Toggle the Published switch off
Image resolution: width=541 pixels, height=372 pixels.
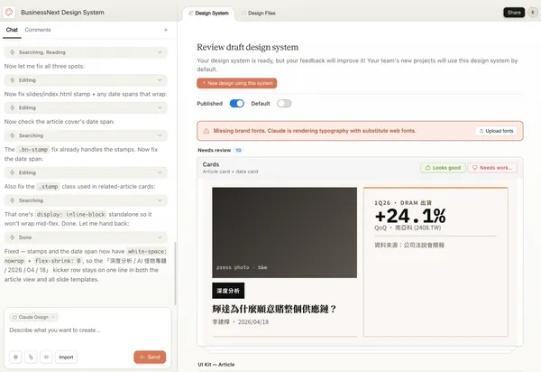[x=236, y=103]
